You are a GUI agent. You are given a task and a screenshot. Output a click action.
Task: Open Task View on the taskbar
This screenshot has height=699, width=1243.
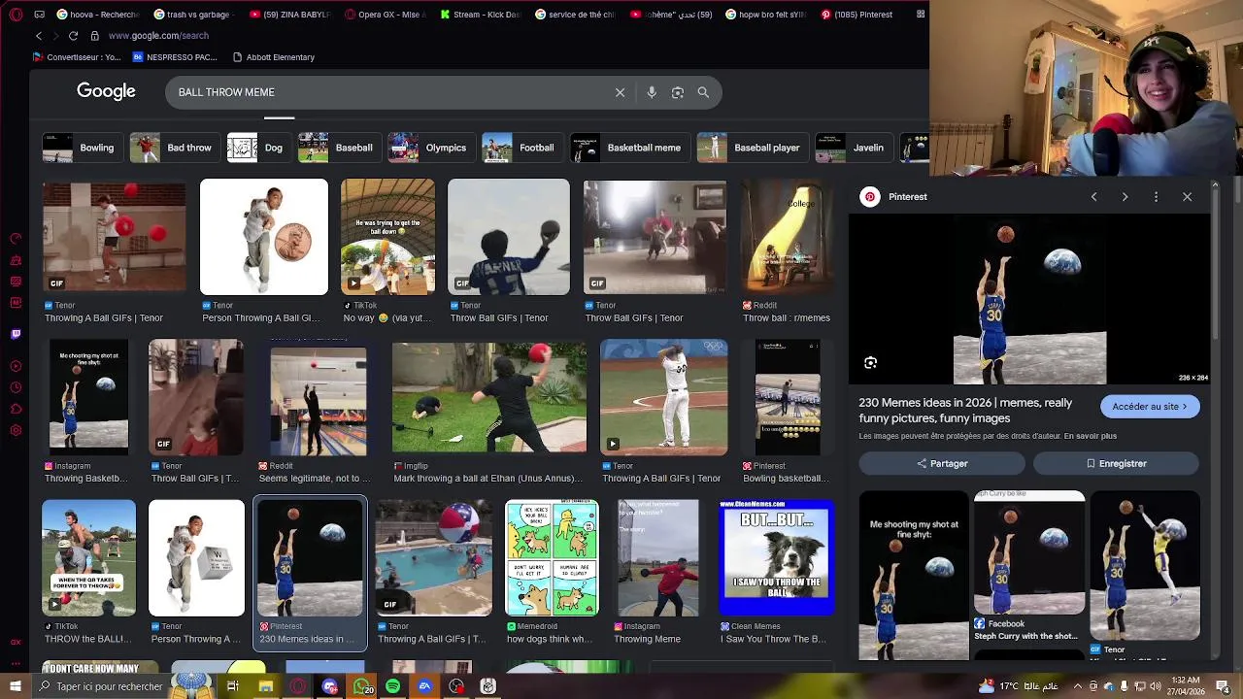233,686
